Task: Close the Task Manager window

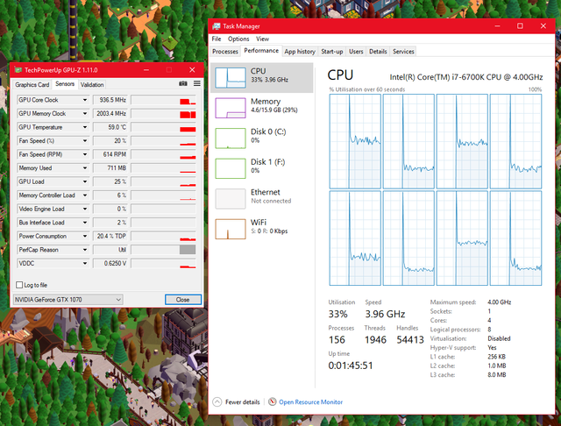Action: coord(543,25)
